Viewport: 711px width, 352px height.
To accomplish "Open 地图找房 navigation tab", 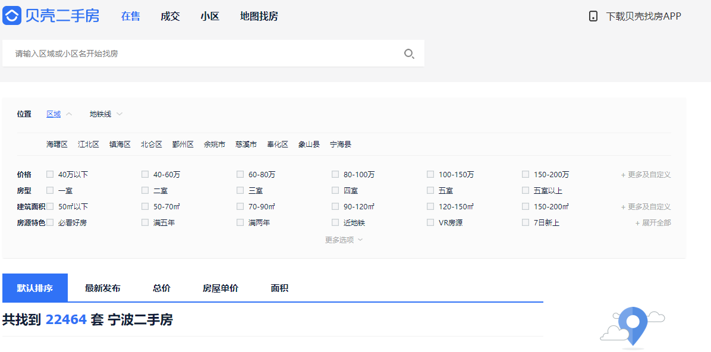I will click(259, 16).
